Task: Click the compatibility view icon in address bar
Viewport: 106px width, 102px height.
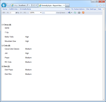Action: pos(32,5)
